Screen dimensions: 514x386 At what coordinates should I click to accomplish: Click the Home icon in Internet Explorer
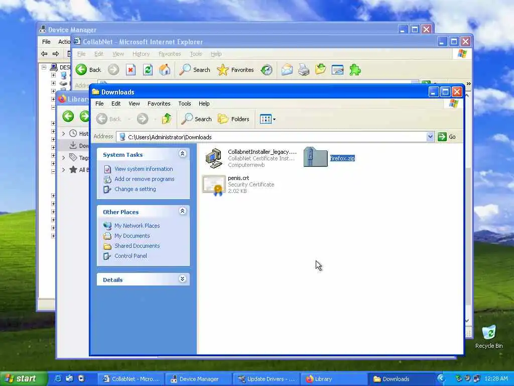[165, 69]
